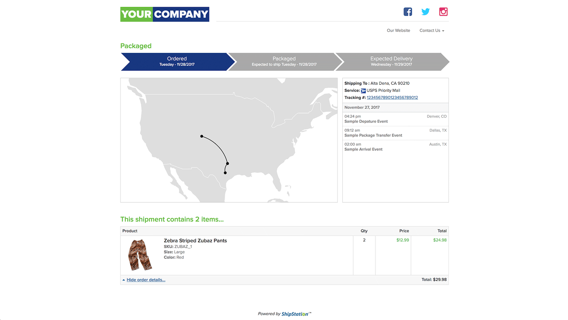The image size is (568, 320).
Task: Open the Instagram camera icon
Action: click(443, 12)
